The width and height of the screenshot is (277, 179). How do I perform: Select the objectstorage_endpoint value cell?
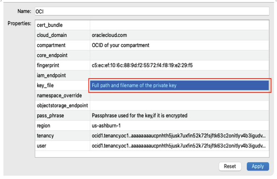pos(179,106)
